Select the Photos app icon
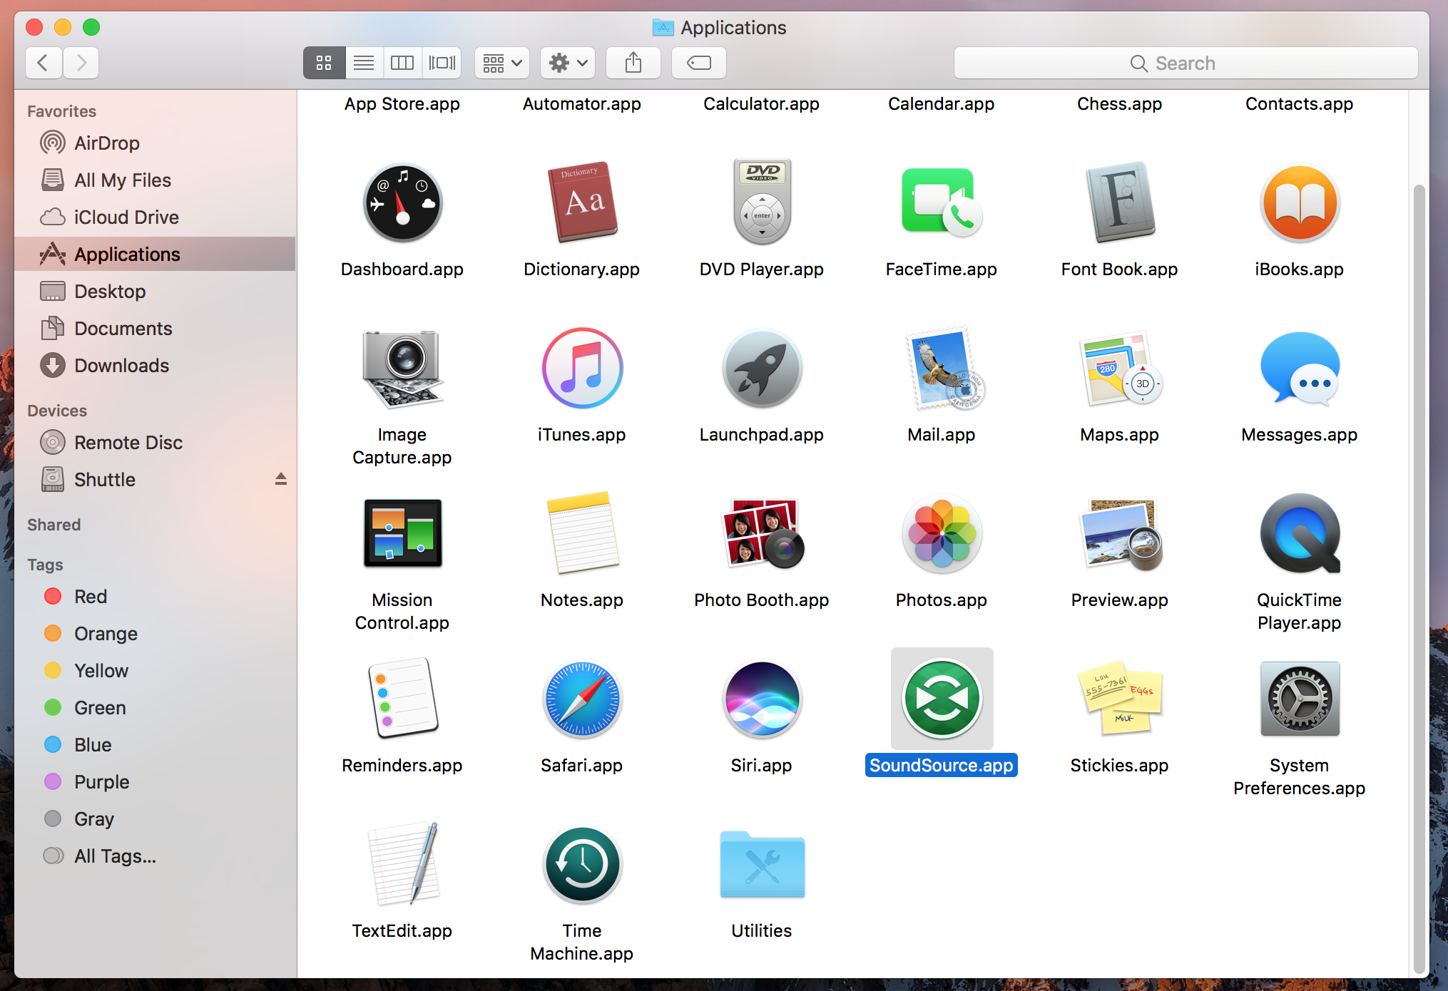The height and width of the screenshot is (991, 1448). [x=942, y=533]
